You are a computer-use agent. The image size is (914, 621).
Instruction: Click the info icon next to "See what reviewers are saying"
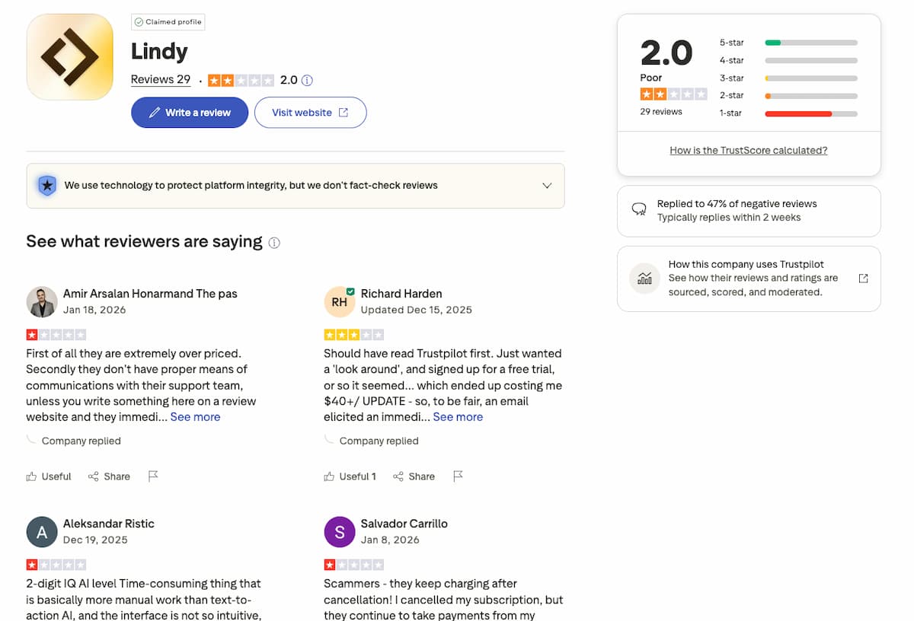click(273, 242)
